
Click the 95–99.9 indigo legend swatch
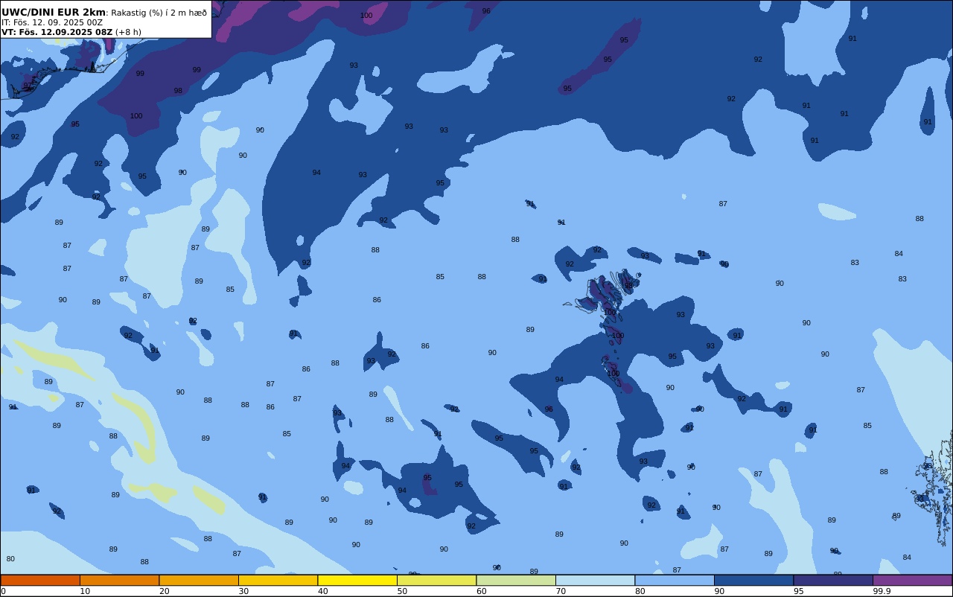[833, 580]
